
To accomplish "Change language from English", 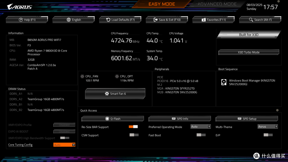I will point(74,20).
